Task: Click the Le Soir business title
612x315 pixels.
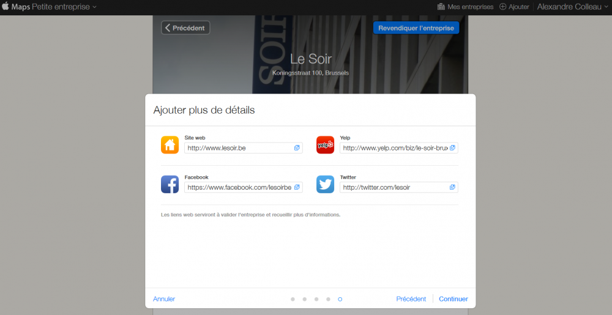Action: [x=311, y=59]
